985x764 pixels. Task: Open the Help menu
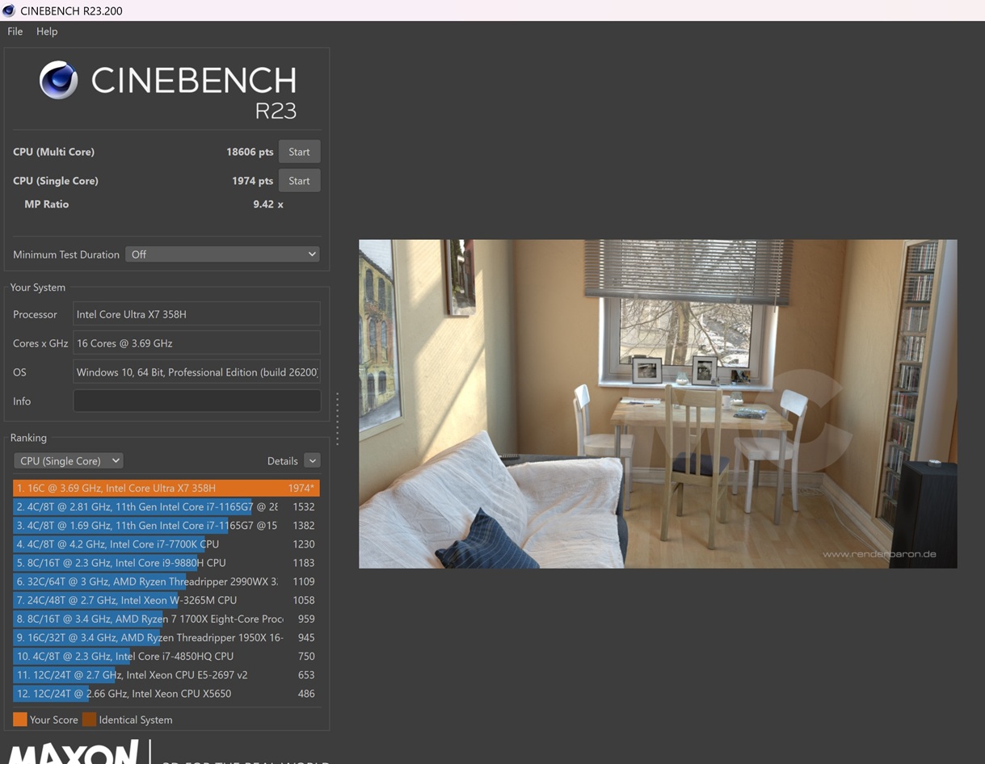pos(47,31)
